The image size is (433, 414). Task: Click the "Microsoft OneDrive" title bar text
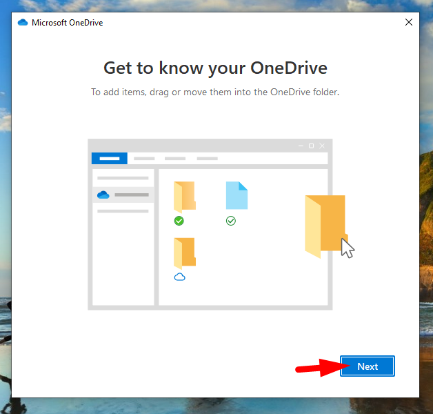(67, 23)
